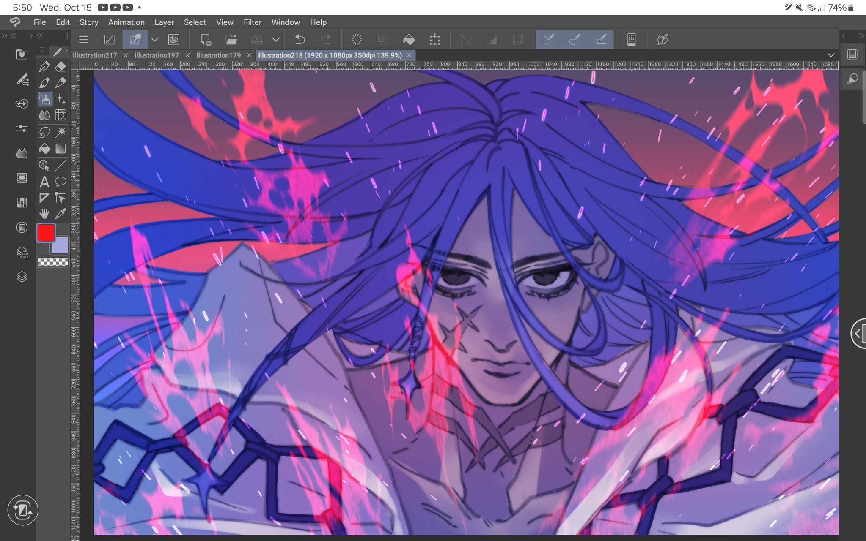The width and height of the screenshot is (866, 541).
Task: Tap the edge handle on the right side
Action: point(858,334)
